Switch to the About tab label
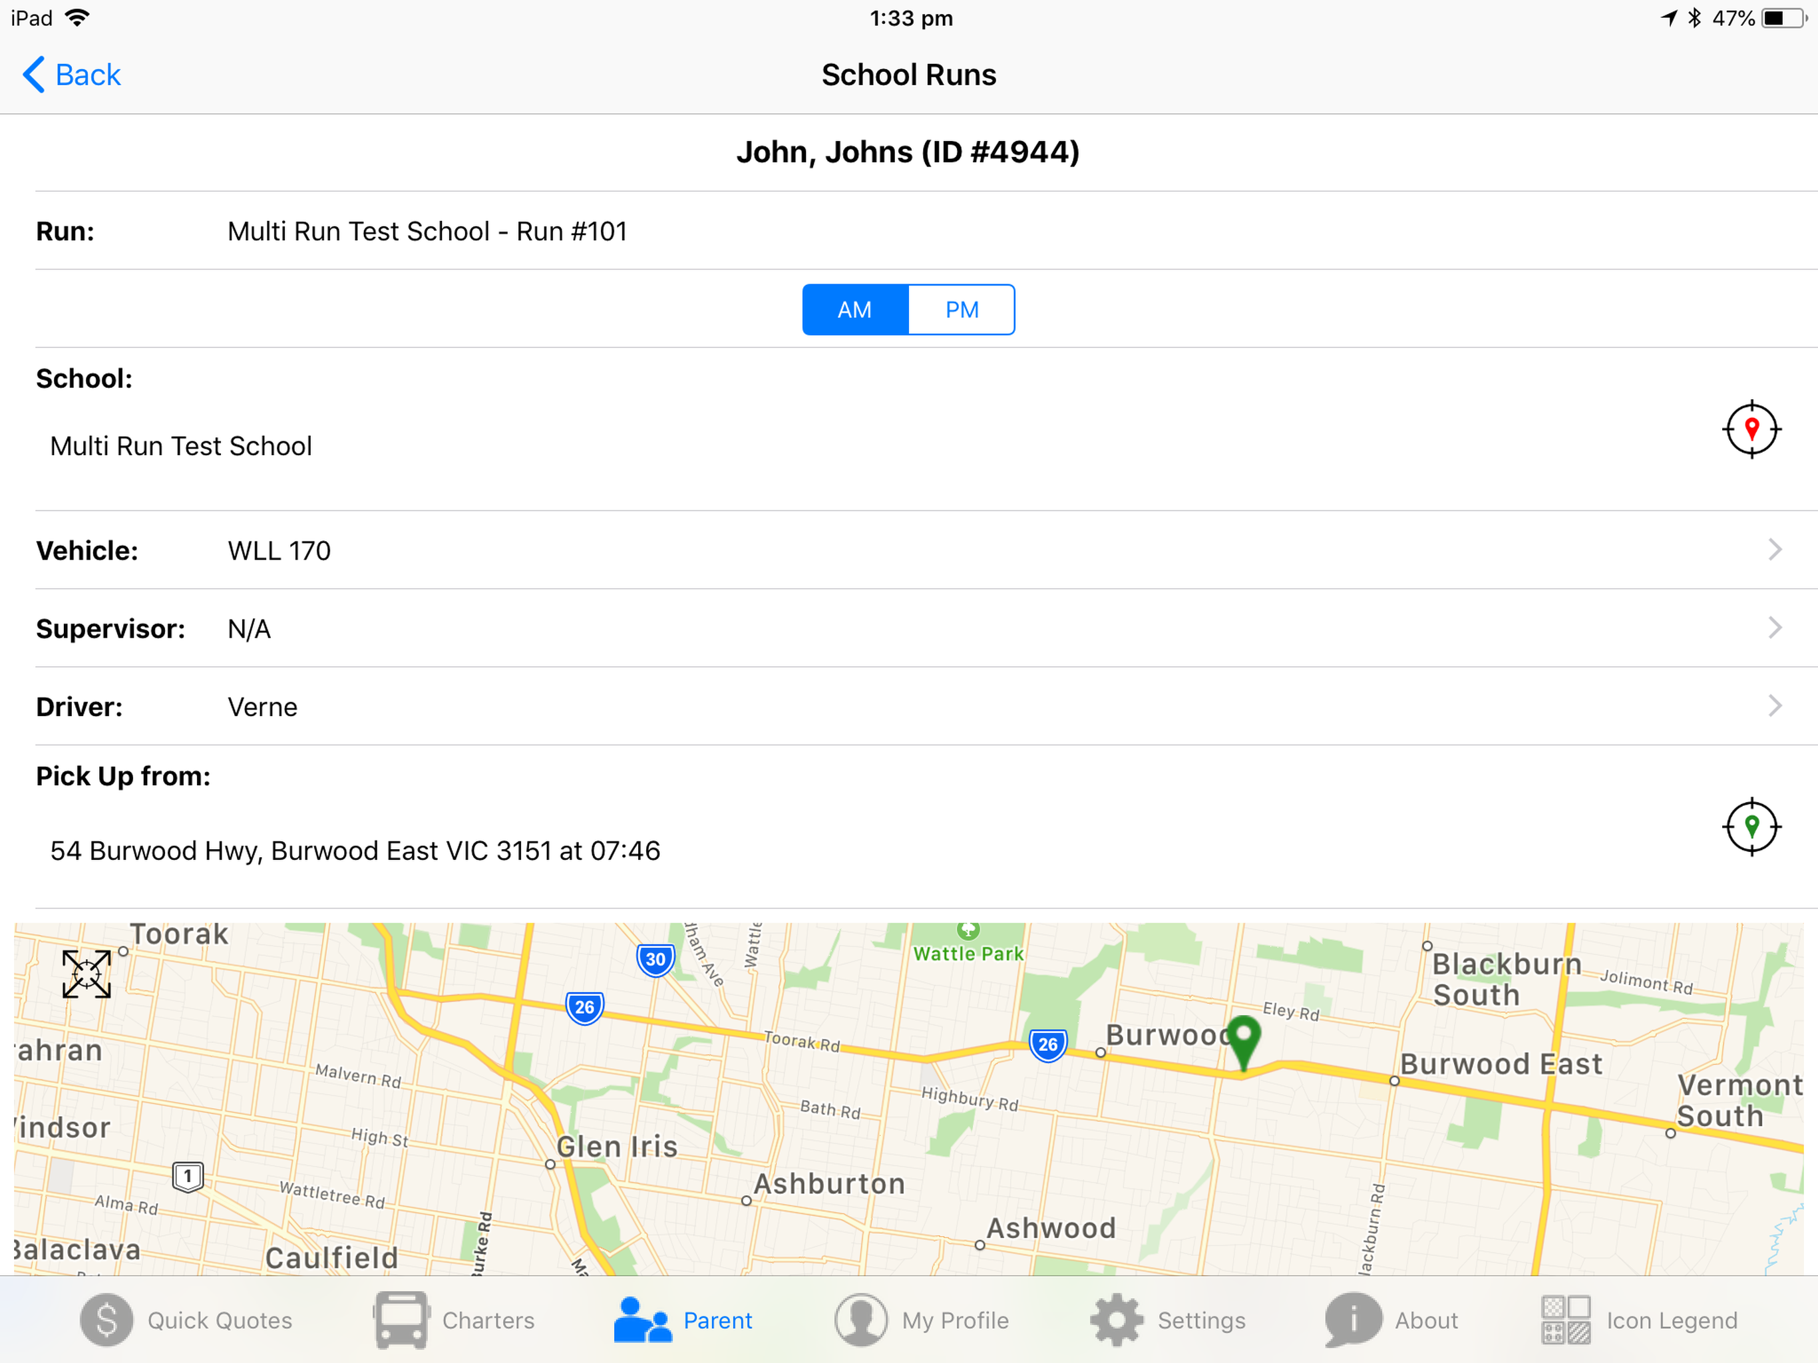 1426,1320
